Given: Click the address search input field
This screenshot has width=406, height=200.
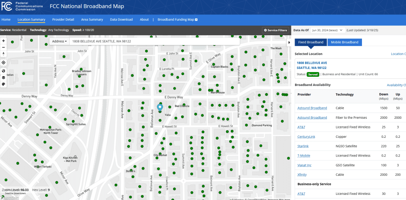Looking at the screenshot, I should pyautogui.click(x=154, y=41).
